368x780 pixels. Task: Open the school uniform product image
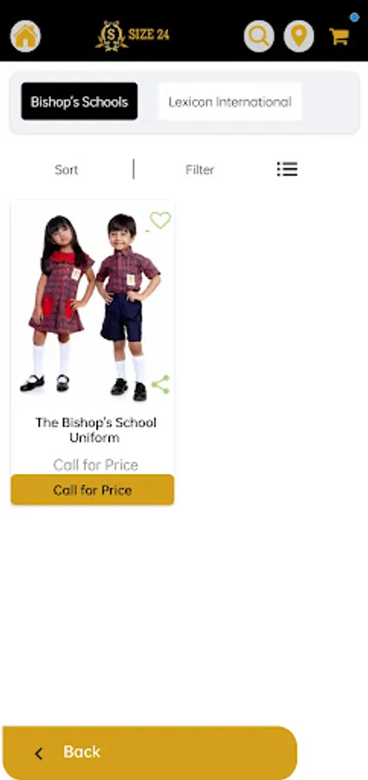coord(93,306)
